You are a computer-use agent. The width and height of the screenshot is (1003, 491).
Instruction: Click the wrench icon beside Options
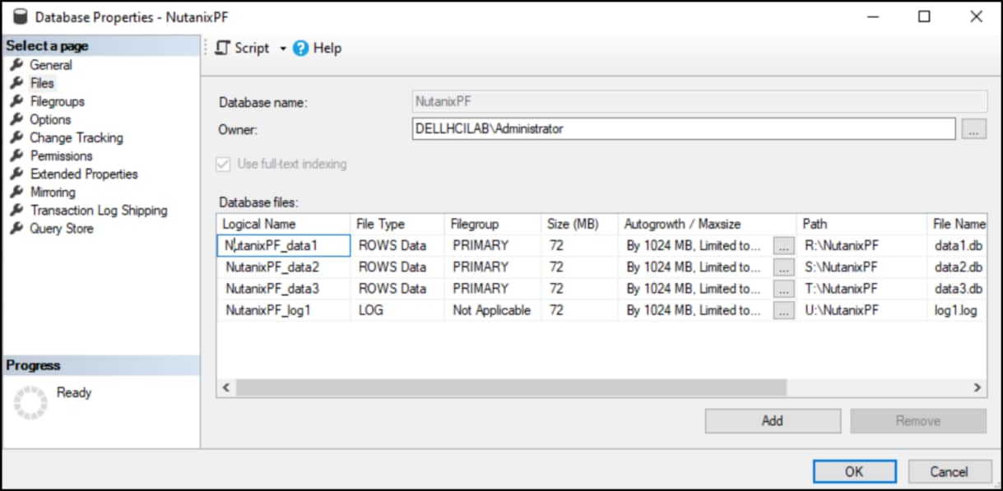(x=16, y=119)
